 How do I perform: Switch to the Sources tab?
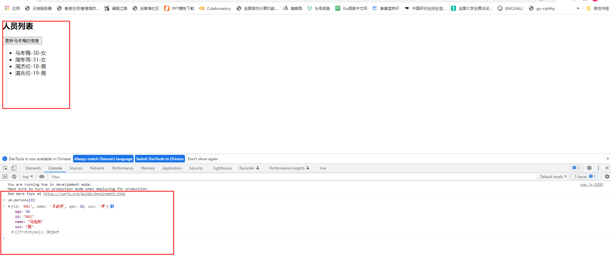point(76,168)
